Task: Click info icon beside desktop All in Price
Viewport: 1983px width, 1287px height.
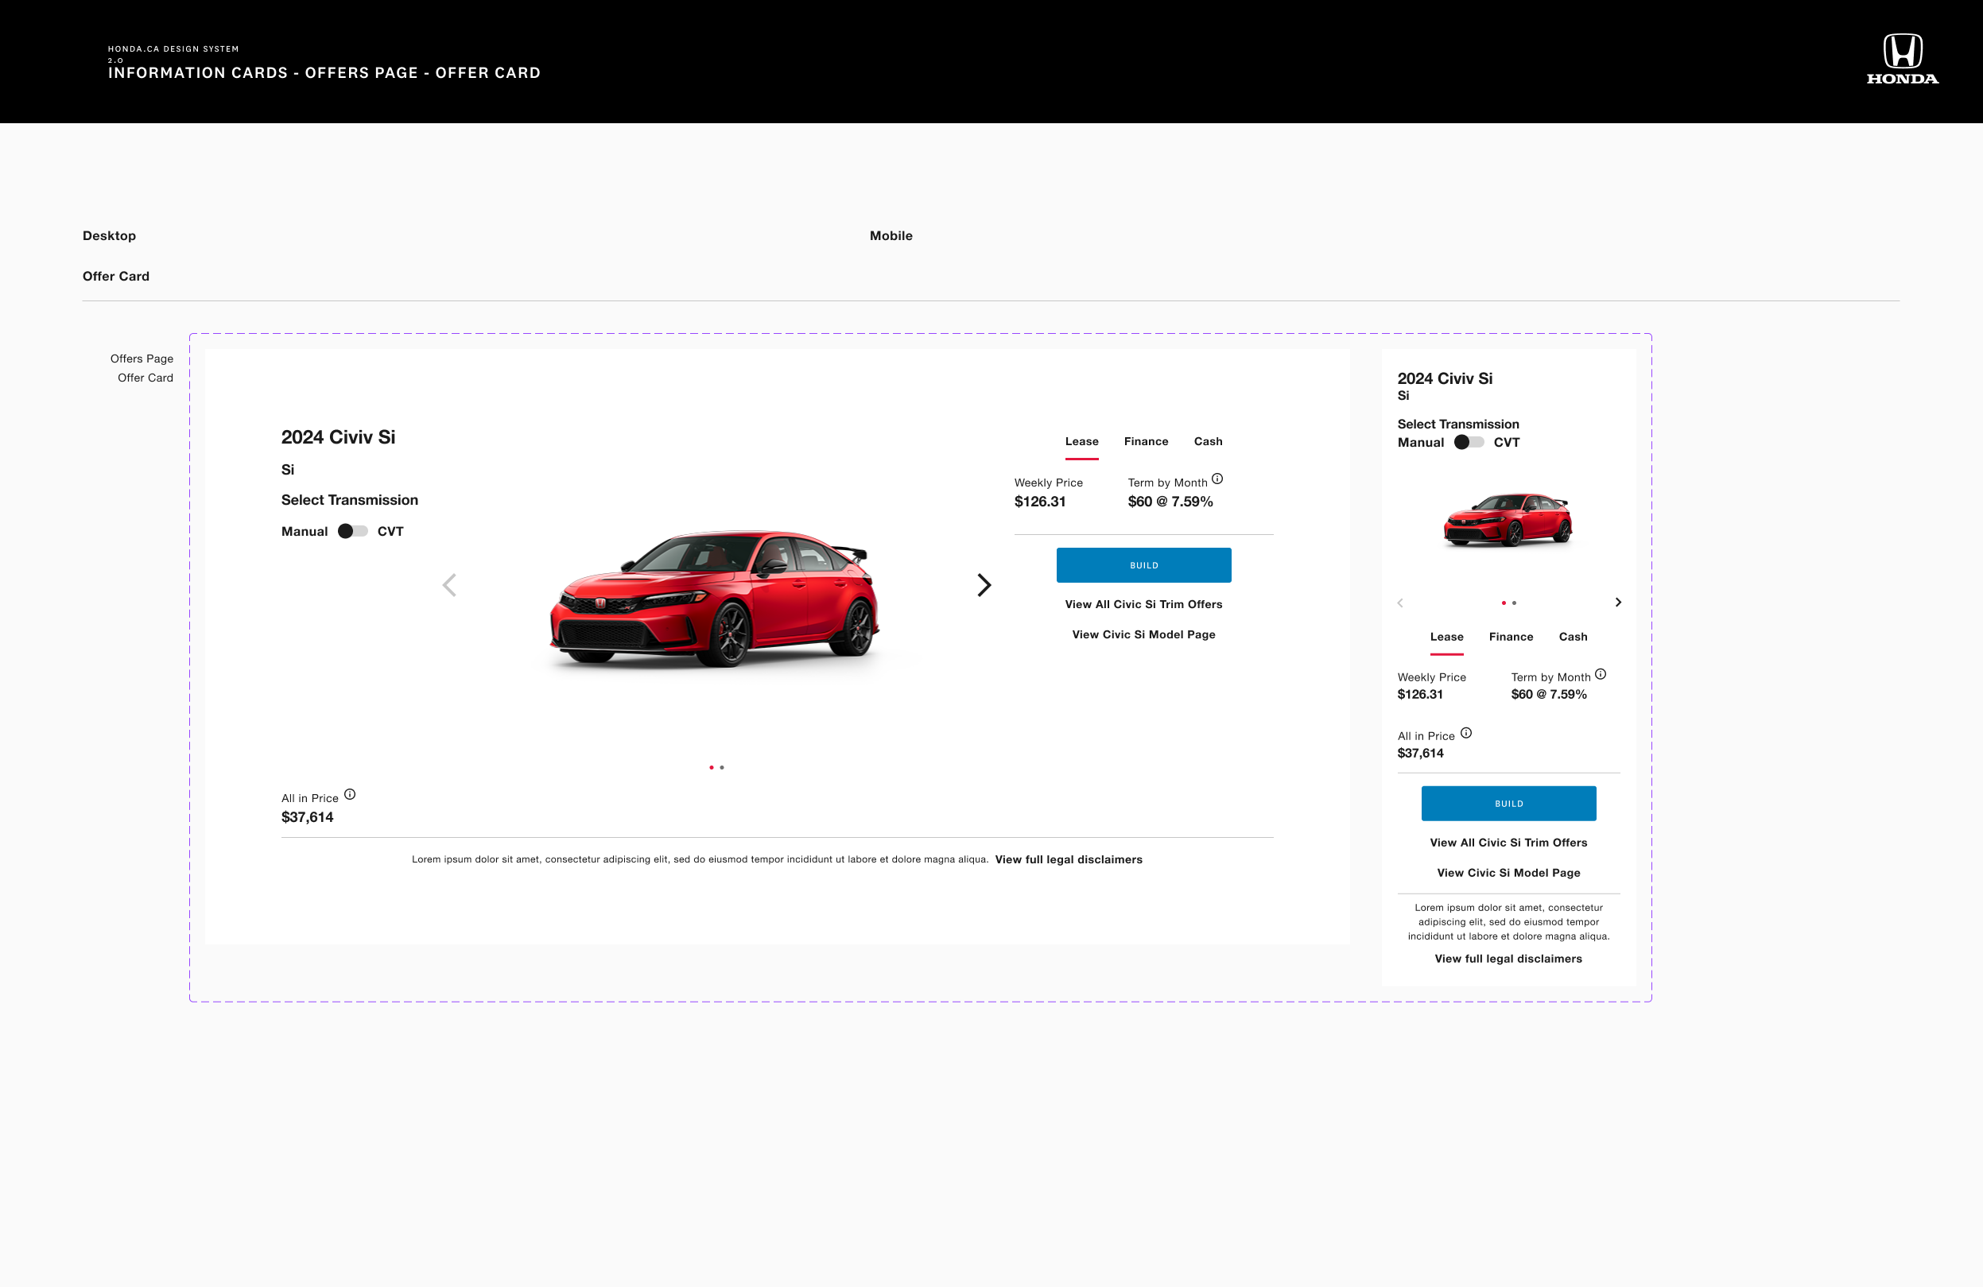Action: (x=350, y=794)
